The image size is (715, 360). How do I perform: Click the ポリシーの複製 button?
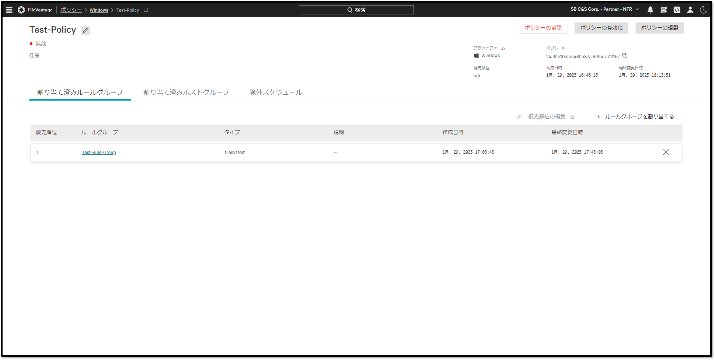(x=660, y=28)
